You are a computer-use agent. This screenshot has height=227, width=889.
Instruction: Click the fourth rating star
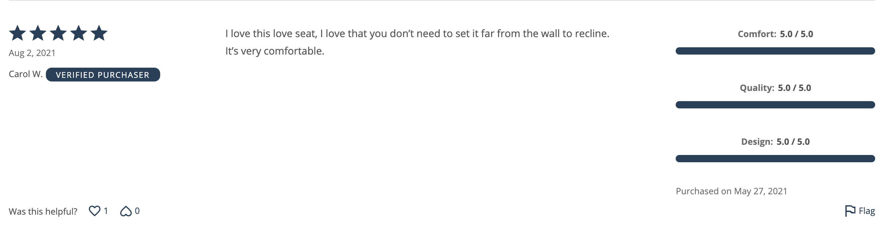[79, 33]
